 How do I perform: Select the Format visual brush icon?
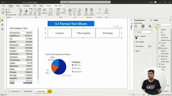pos(143,26)
